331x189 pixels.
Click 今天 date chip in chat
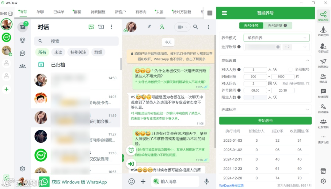pos(168,42)
